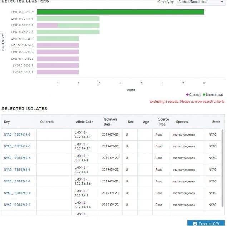Select the LMO1.0-1-4-25-9 cluster bar

pyautogui.click(x=58, y=39)
